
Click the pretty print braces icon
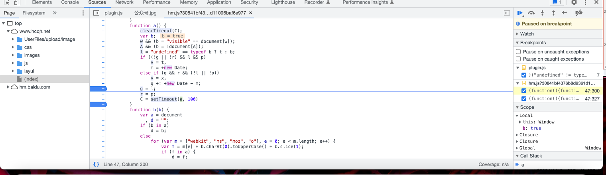[x=96, y=164]
